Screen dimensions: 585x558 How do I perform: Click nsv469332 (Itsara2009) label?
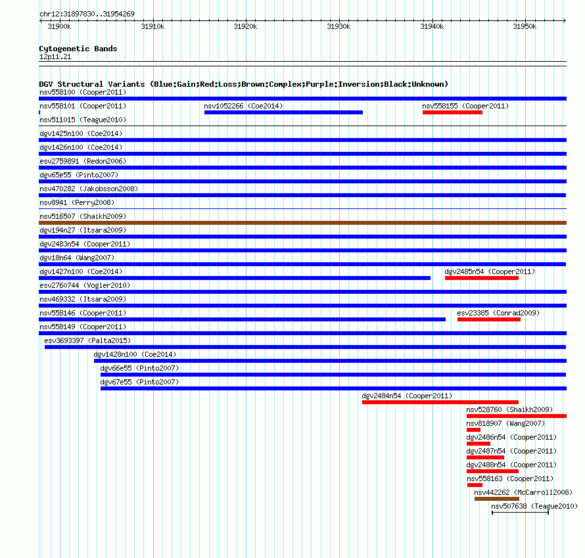pos(83,299)
